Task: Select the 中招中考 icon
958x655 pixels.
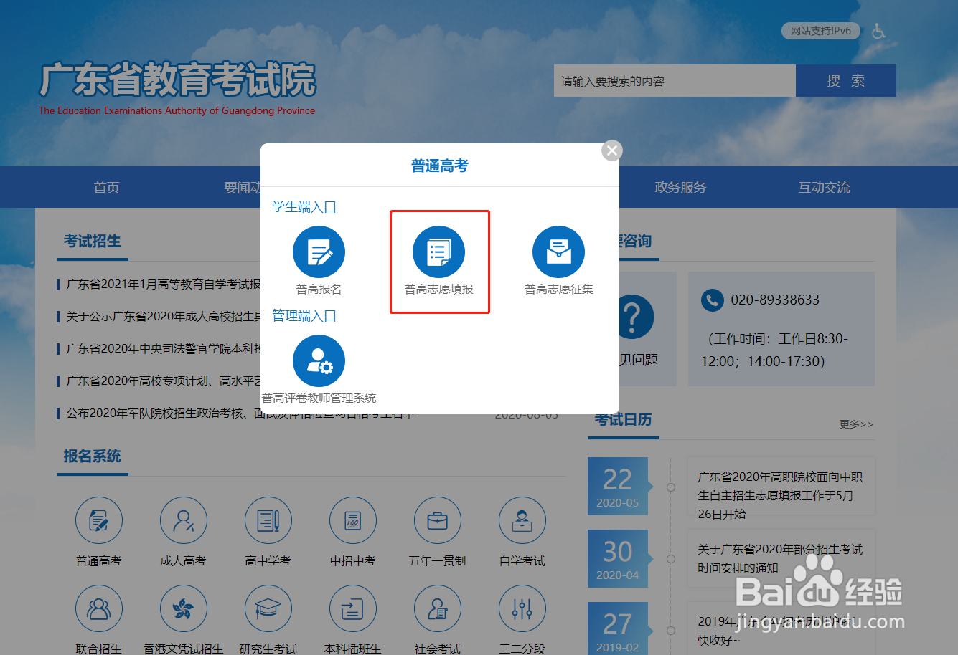Action: click(x=353, y=520)
